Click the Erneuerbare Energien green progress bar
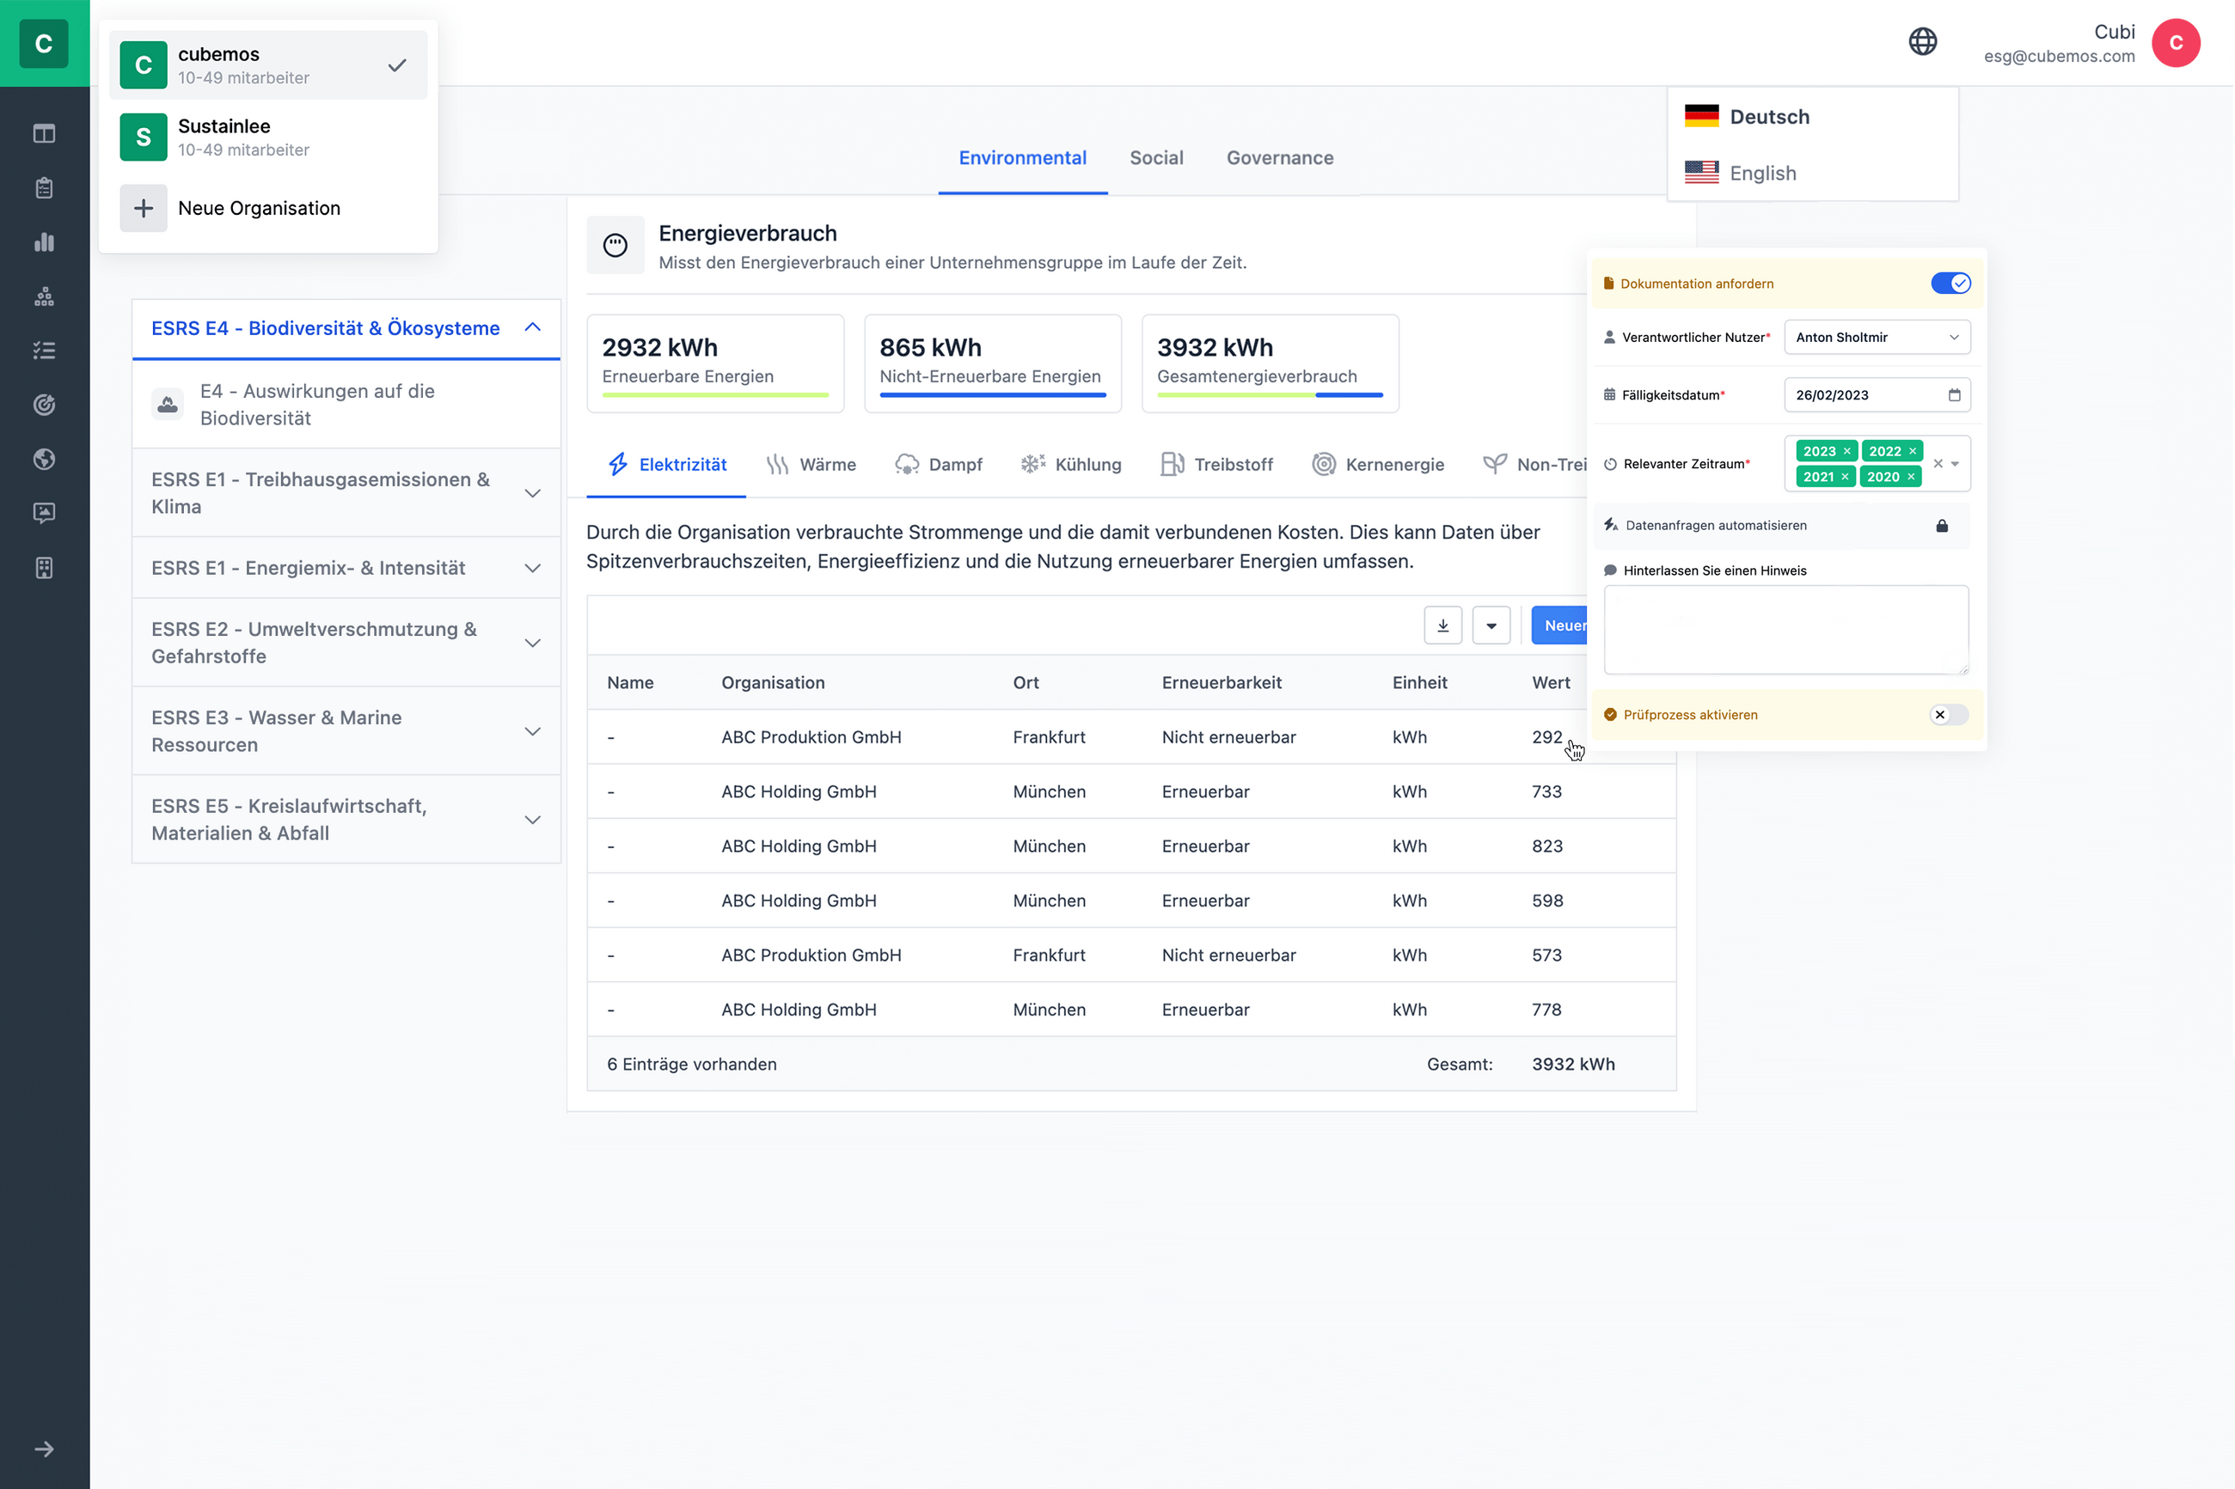The width and height of the screenshot is (2235, 1489). point(714,395)
